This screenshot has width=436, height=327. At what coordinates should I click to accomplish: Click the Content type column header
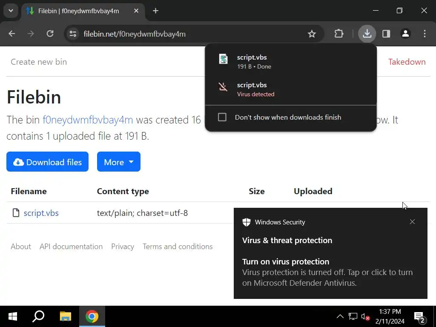pyautogui.click(x=123, y=191)
